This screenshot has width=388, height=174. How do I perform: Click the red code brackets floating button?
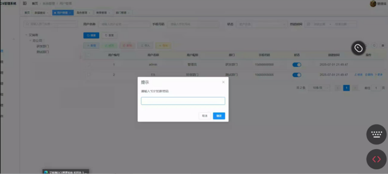tap(376, 159)
